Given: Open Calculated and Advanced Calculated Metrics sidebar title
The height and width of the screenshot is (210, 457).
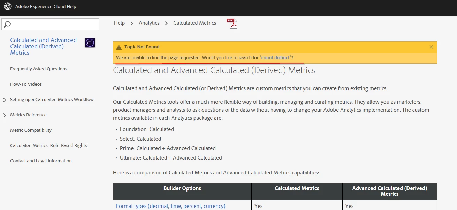Looking at the screenshot, I should pos(43,46).
